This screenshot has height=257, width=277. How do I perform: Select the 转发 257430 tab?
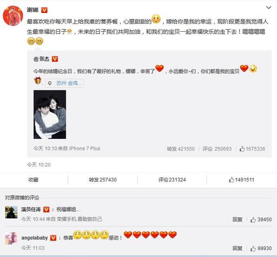coord(103,180)
